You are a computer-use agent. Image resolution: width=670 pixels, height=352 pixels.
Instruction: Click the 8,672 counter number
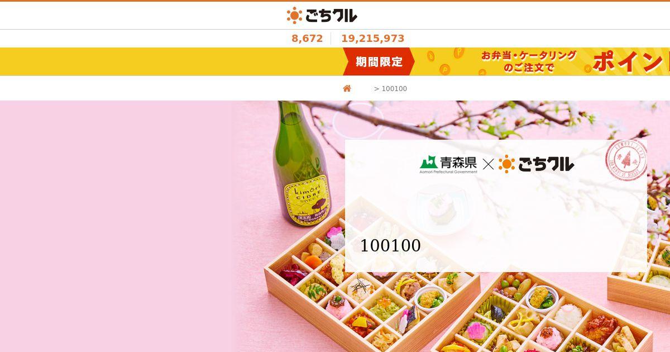tap(307, 39)
